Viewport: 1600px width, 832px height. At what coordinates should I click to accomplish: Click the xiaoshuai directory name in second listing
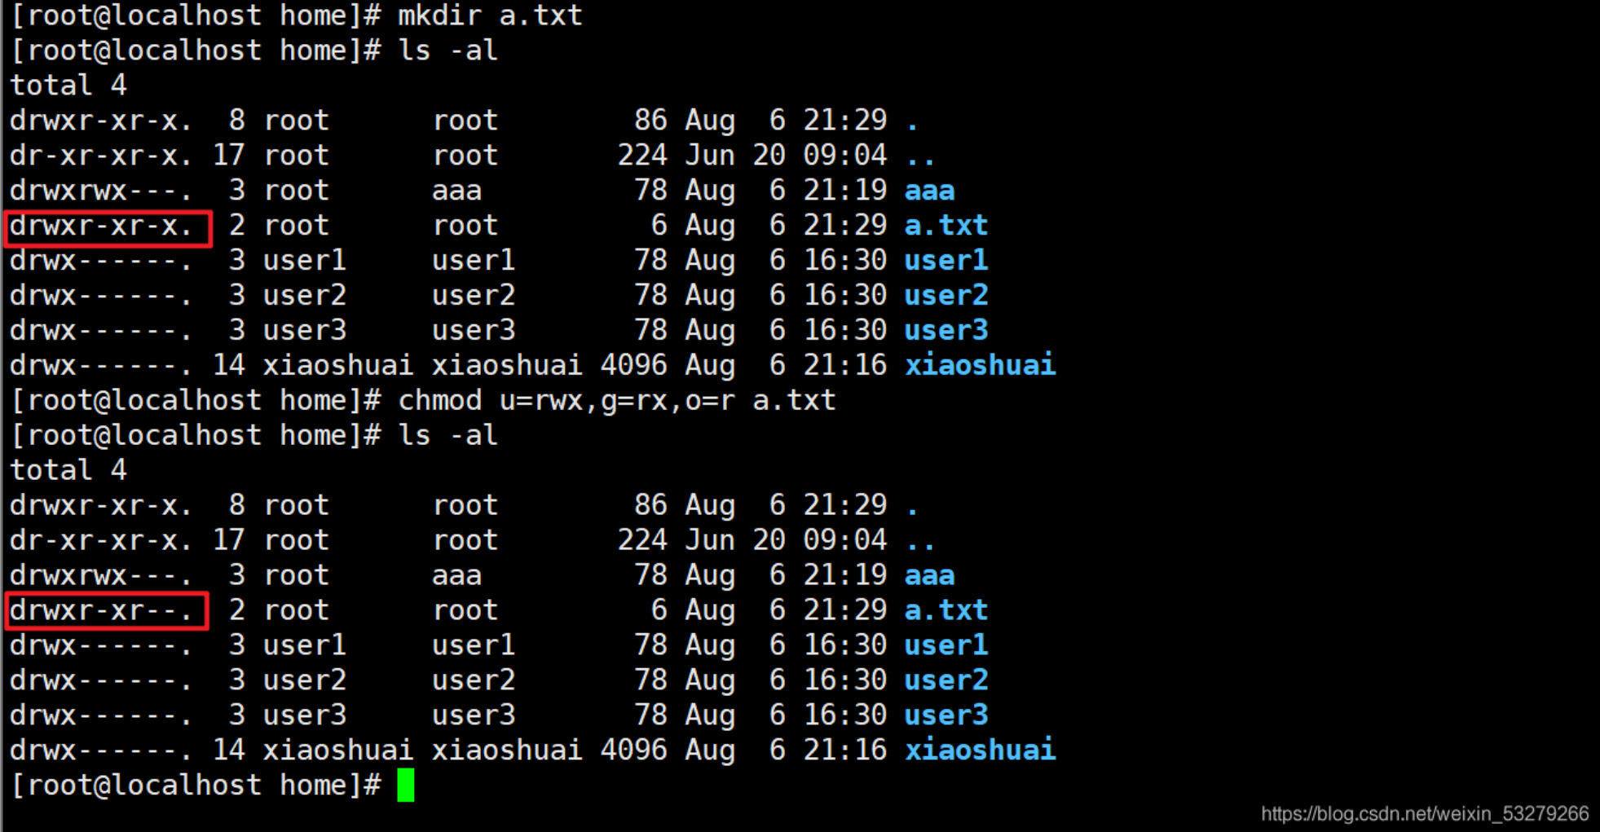click(981, 750)
